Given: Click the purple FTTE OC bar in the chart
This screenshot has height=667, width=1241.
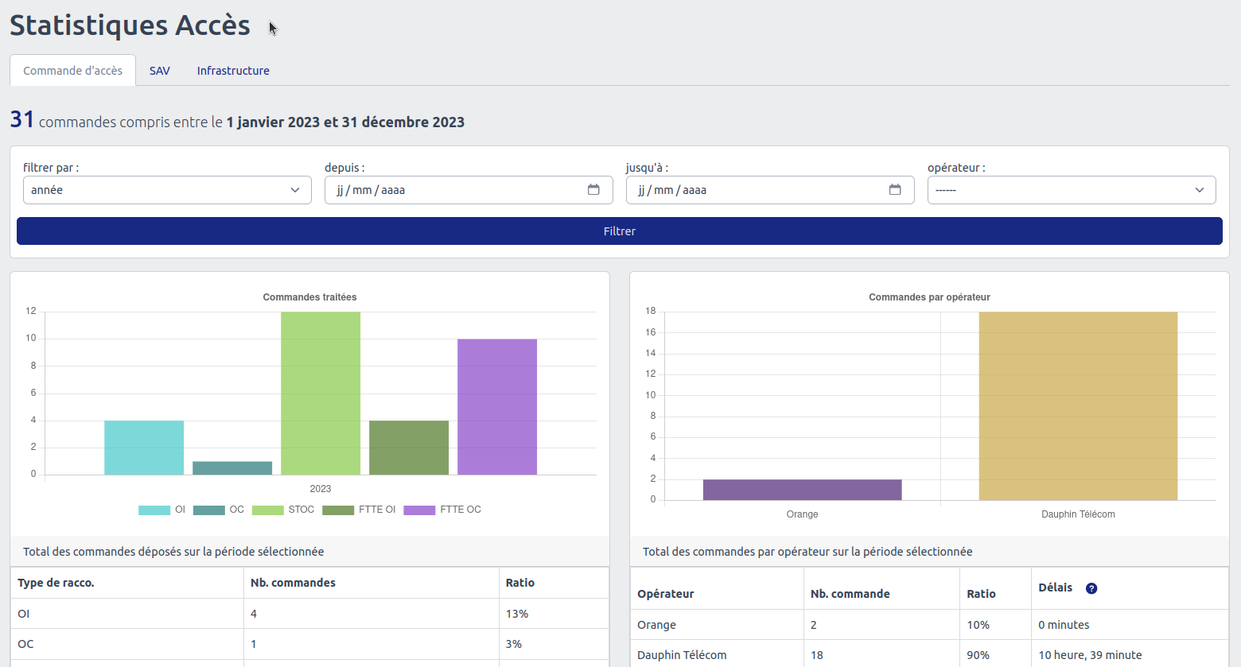Looking at the screenshot, I should click(x=497, y=405).
